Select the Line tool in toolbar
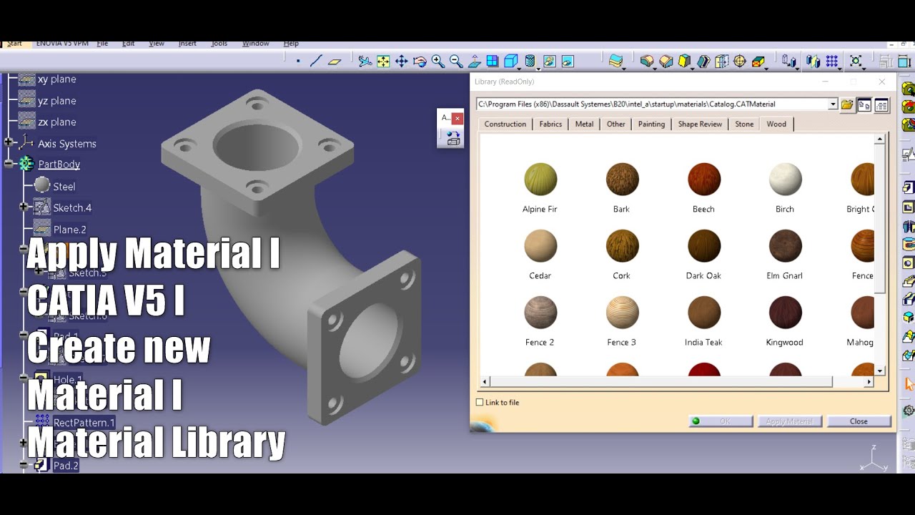Image resolution: width=915 pixels, height=515 pixels. coord(316,62)
